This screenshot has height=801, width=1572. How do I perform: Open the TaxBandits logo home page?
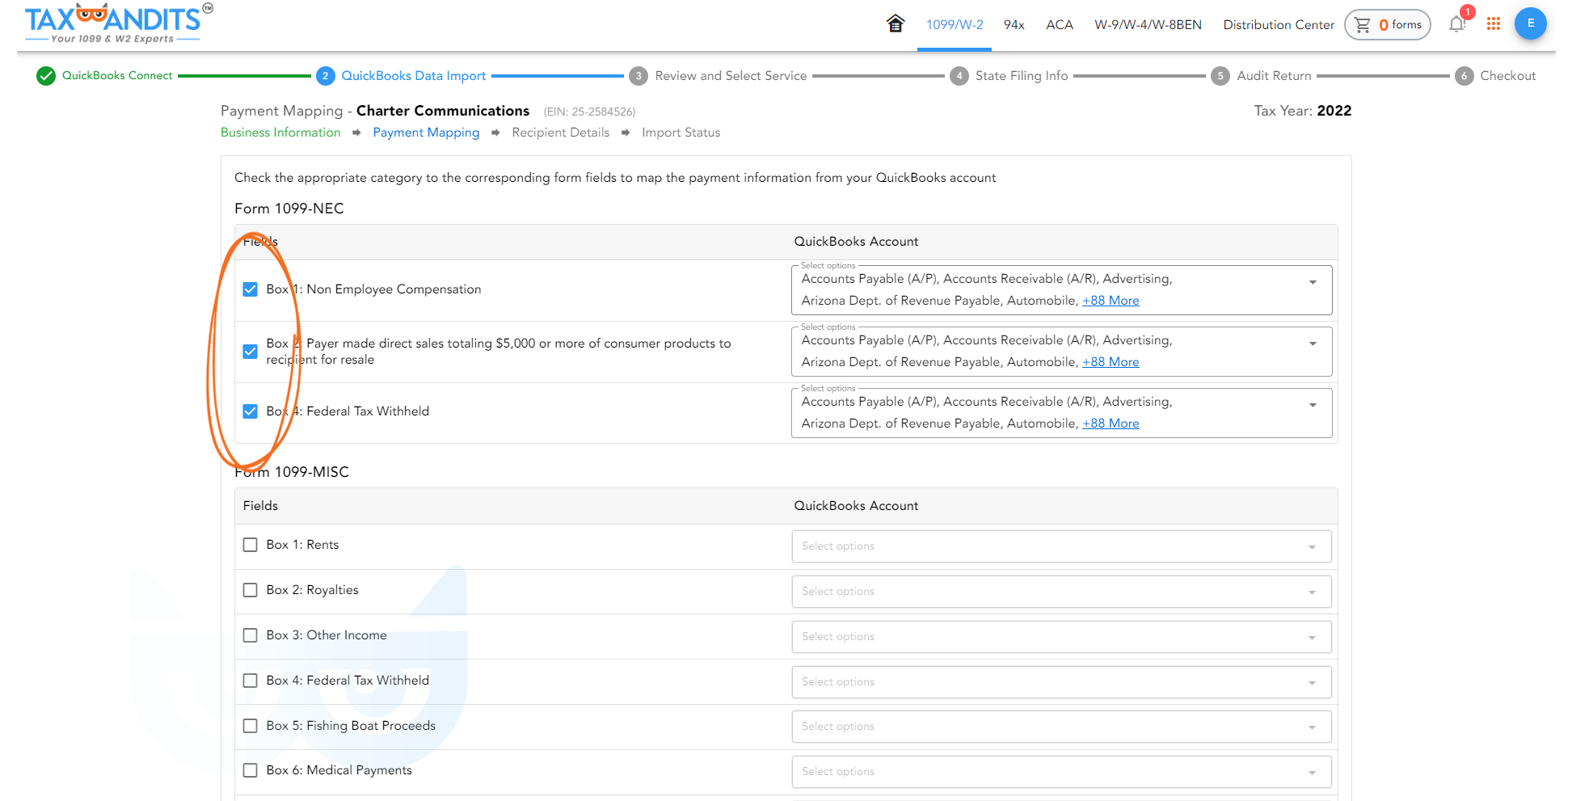pos(119,23)
